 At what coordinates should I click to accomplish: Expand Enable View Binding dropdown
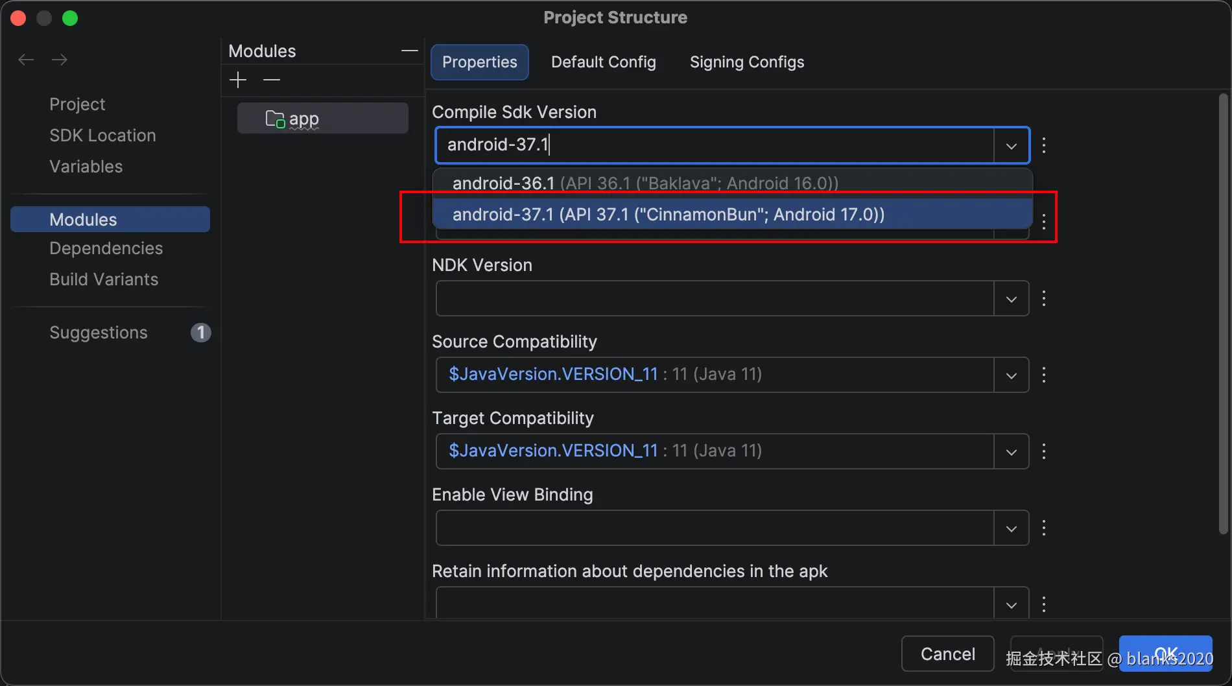[x=1011, y=528]
